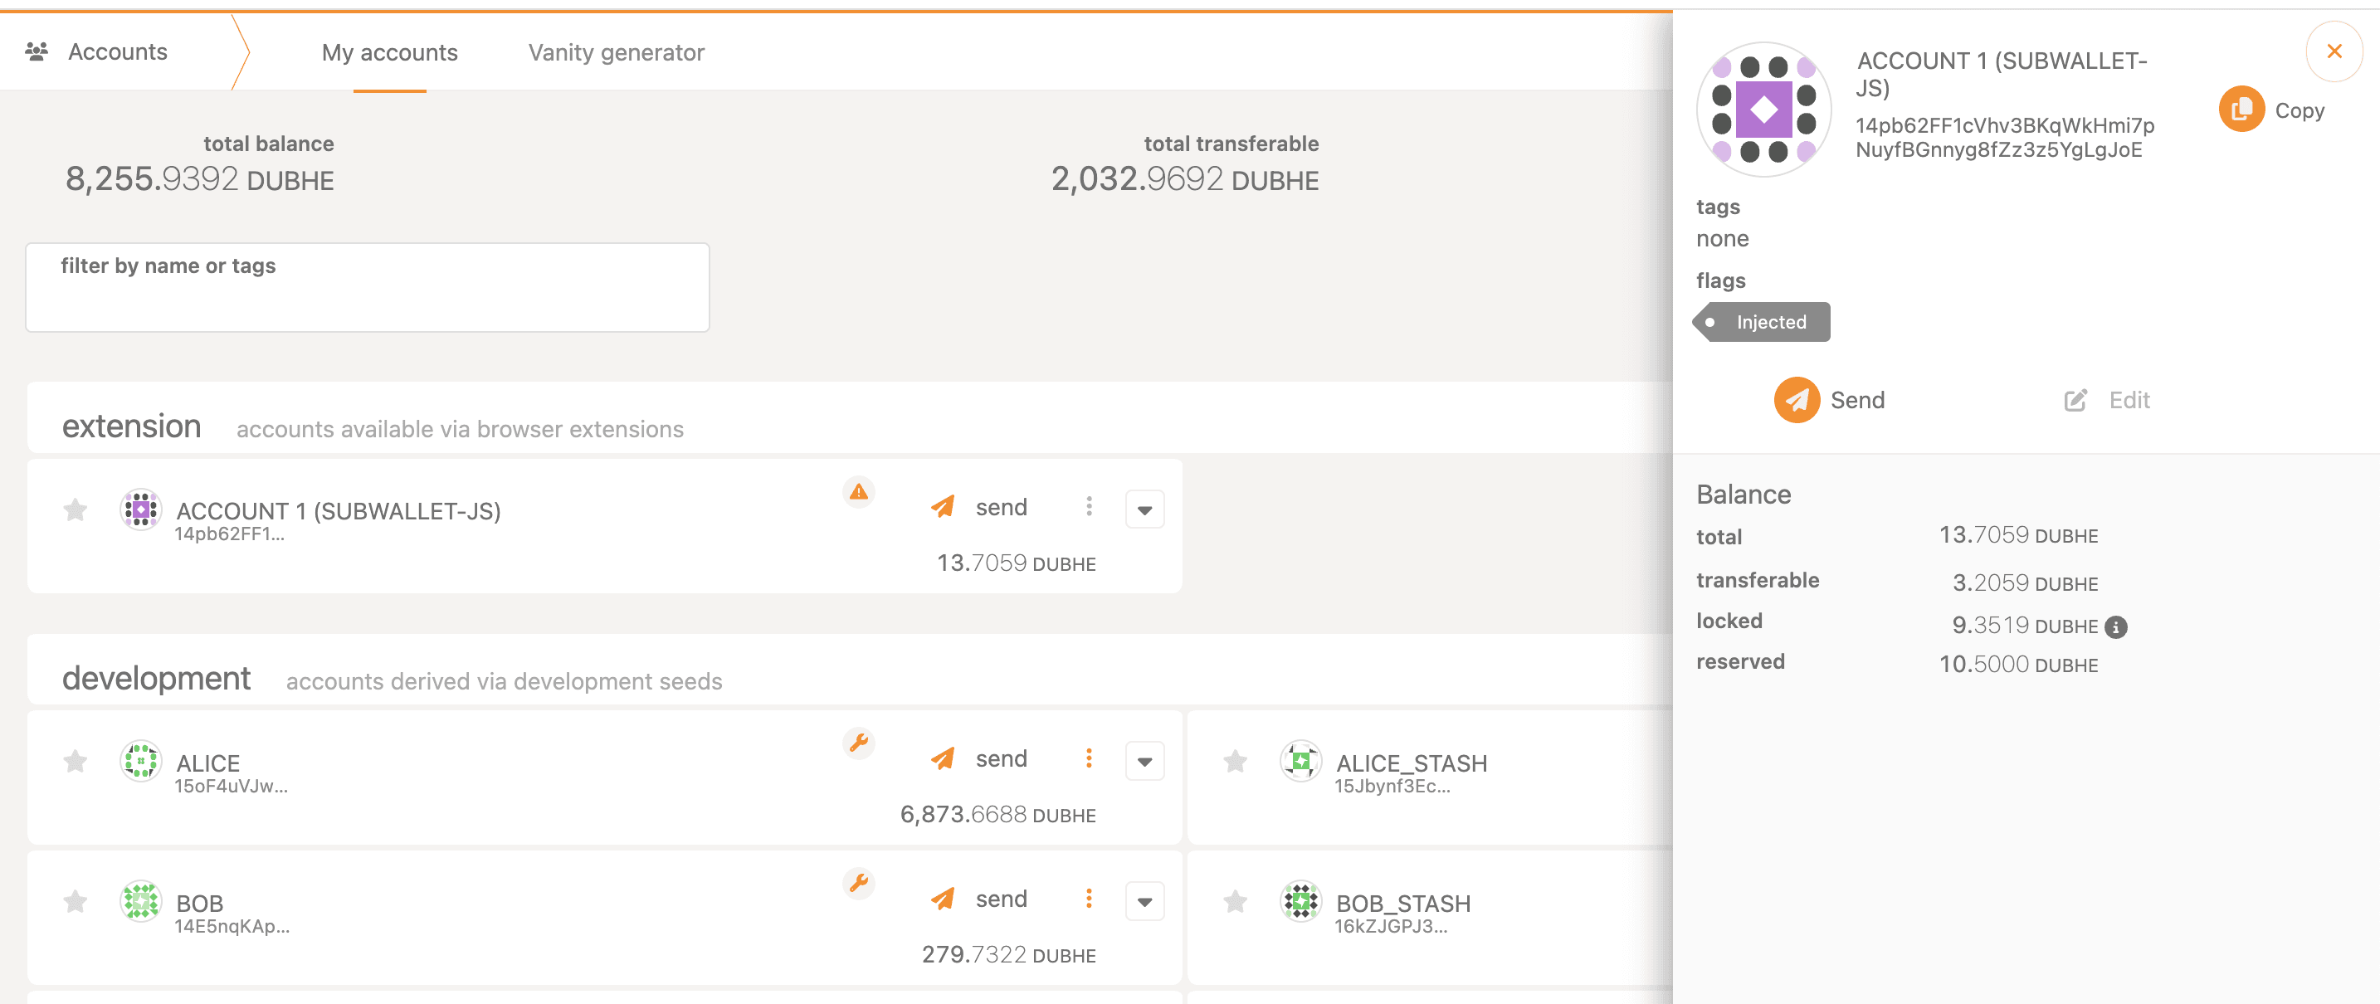Click the info icon next to locked balance
2380x1004 pixels.
pyautogui.click(x=2114, y=627)
